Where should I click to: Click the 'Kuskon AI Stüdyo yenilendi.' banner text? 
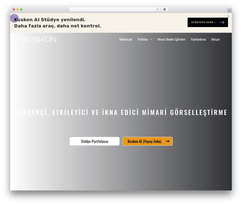[x=50, y=20]
